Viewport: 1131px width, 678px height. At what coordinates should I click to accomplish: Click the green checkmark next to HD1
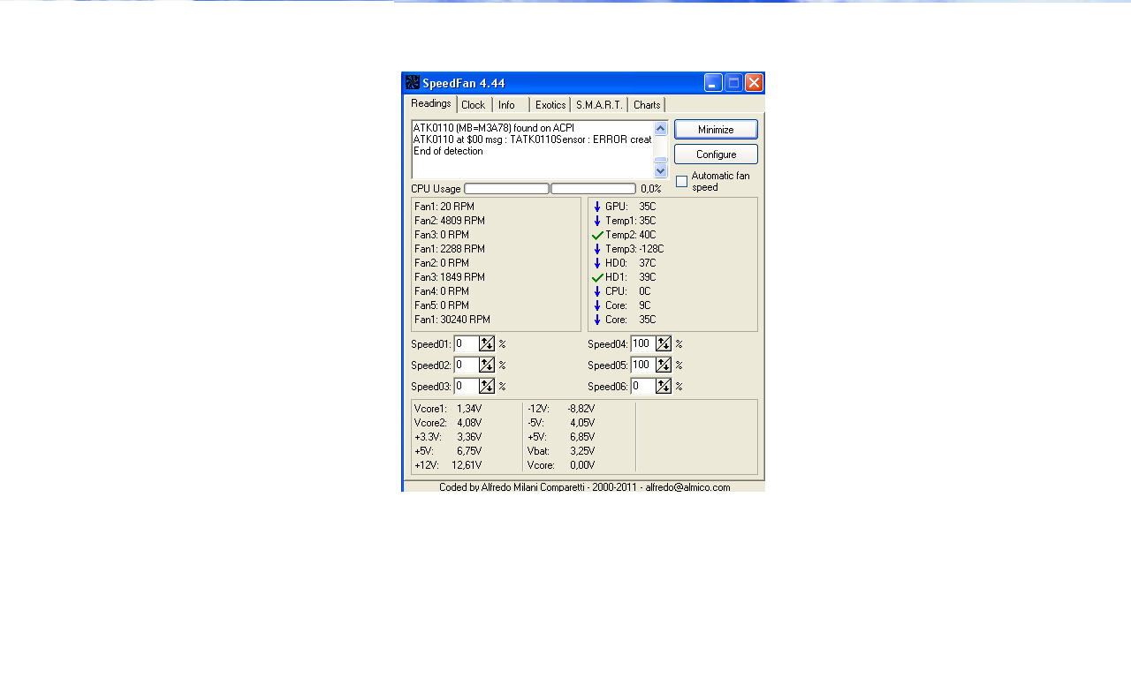point(597,277)
